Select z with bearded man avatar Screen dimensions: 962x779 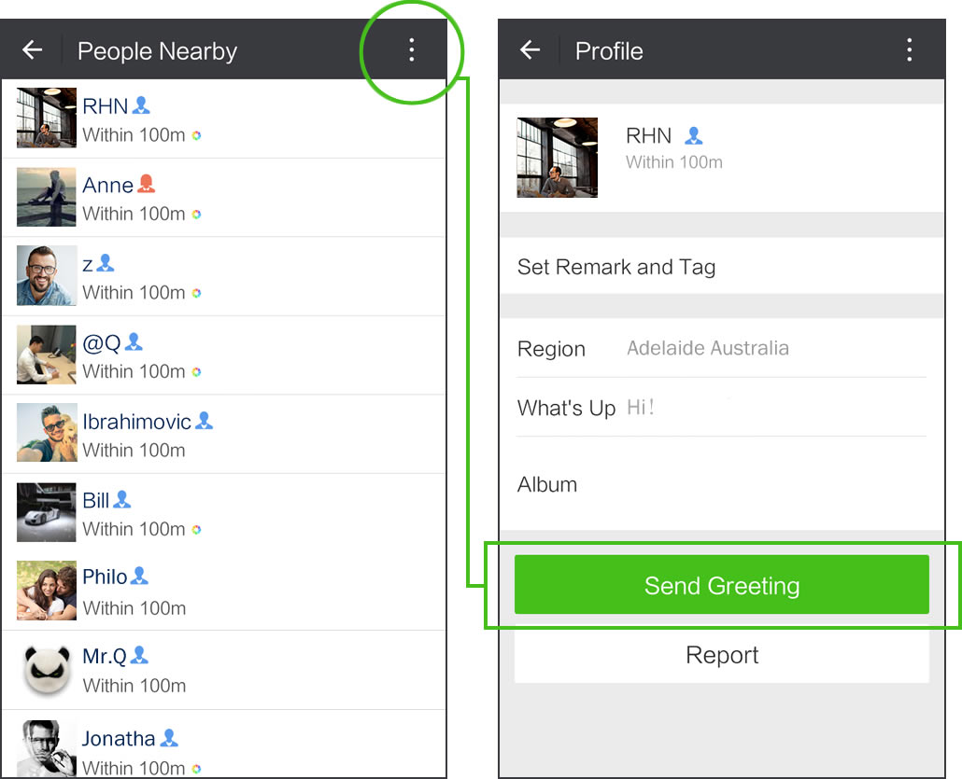224,276
